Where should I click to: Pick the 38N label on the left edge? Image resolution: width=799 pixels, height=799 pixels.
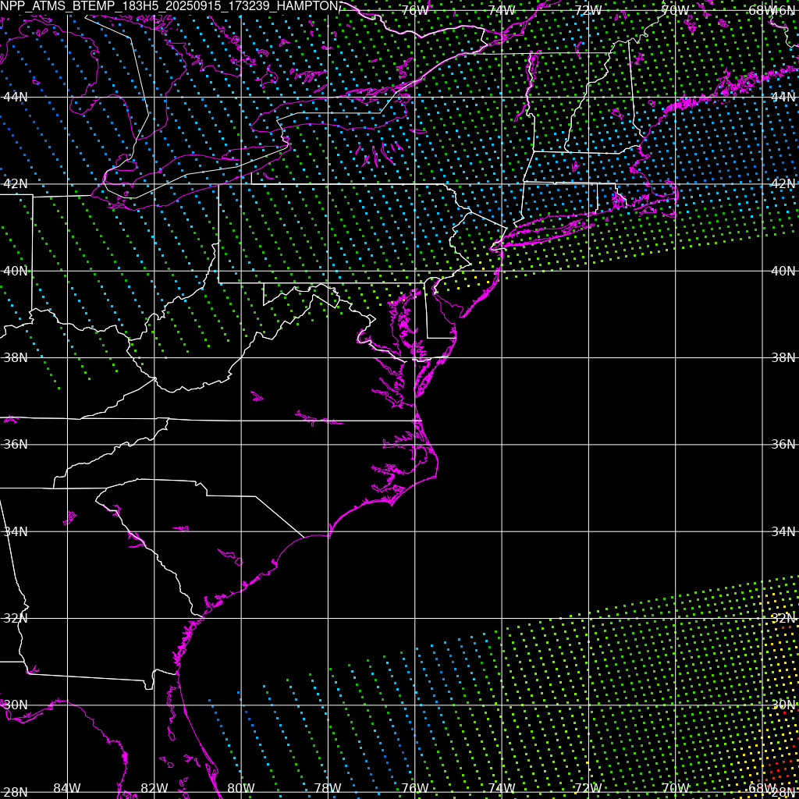click(x=14, y=357)
